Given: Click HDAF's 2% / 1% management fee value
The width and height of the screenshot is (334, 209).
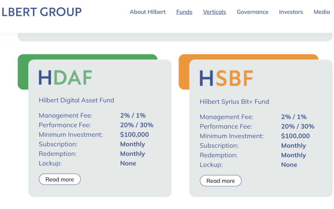Looking at the screenshot, I should [x=133, y=115].
